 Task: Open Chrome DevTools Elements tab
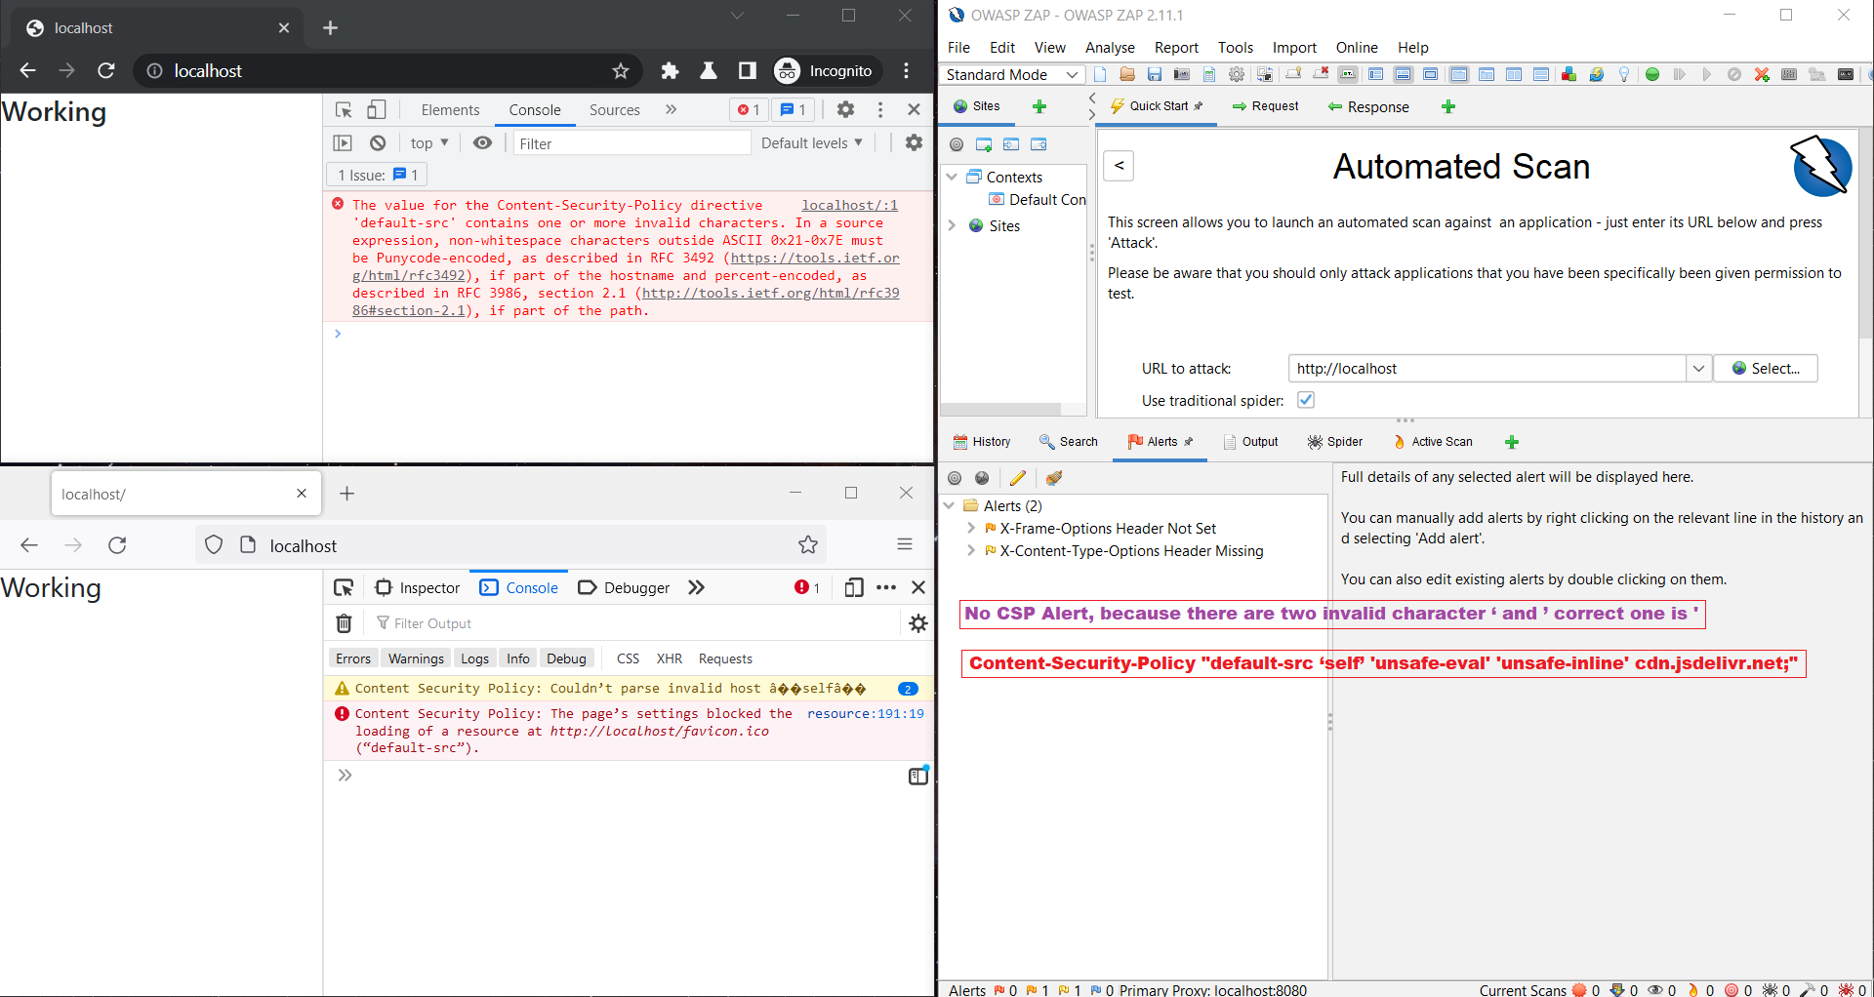(x=450, y=109)
